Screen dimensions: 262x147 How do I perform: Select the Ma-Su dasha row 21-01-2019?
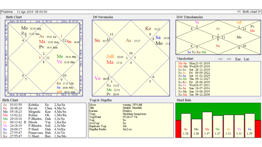[x=194, y=63]
